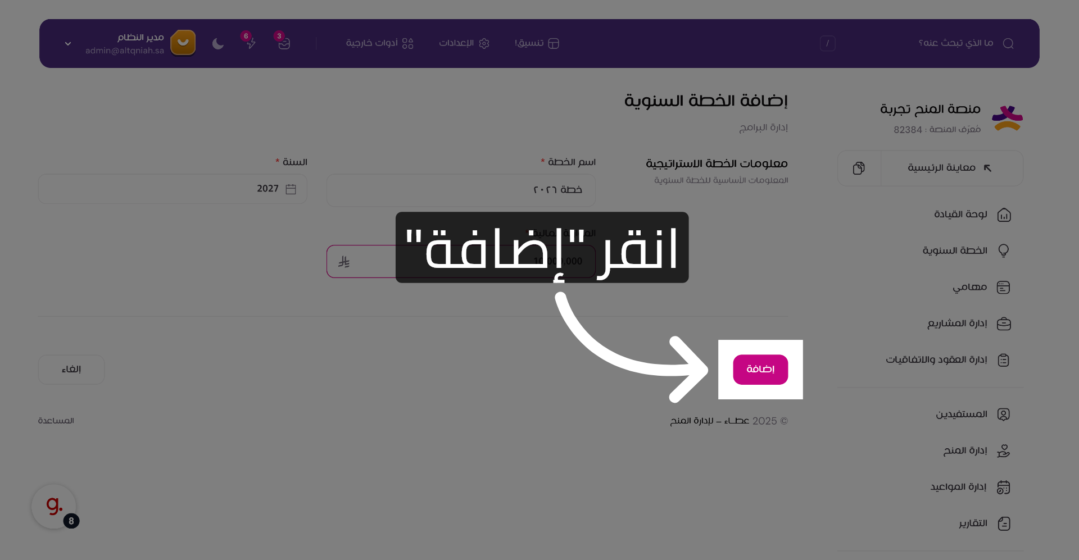Open the الإعدادات settings menu
This screenshot has height=560, width=1079.
click(464, 43)
